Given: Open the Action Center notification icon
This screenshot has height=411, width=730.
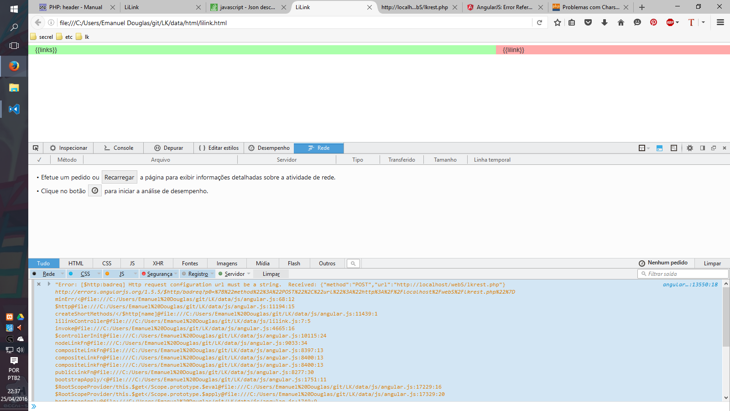Looking at the screenshot, I should [14, 360].
